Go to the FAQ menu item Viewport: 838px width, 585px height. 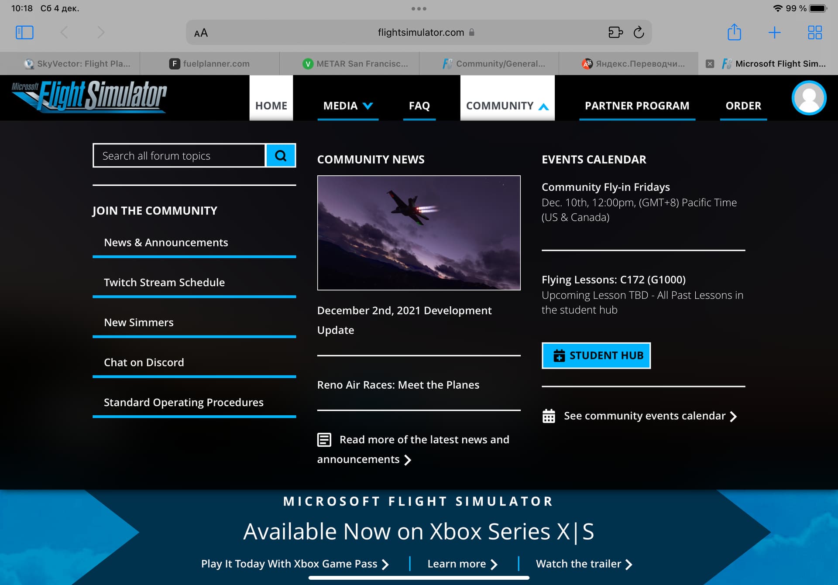[x=419, y=106]
